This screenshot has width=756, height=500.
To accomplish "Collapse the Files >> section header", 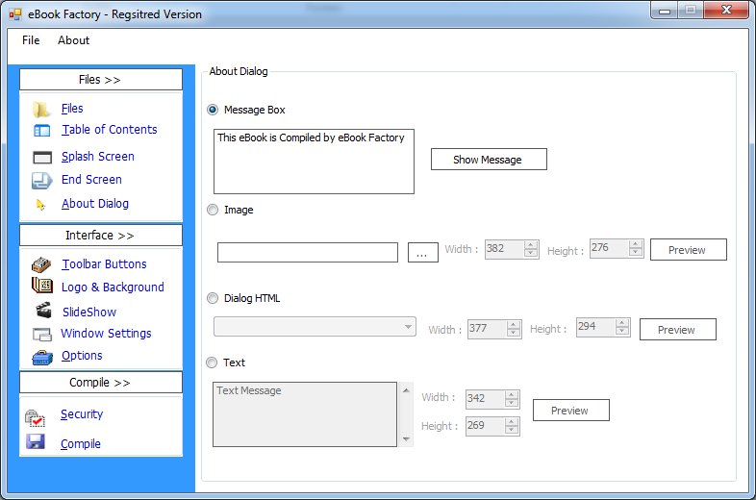I will coord(101,80).
